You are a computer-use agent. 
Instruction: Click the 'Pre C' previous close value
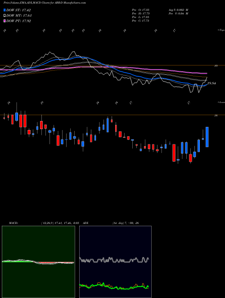click(140, 21)
